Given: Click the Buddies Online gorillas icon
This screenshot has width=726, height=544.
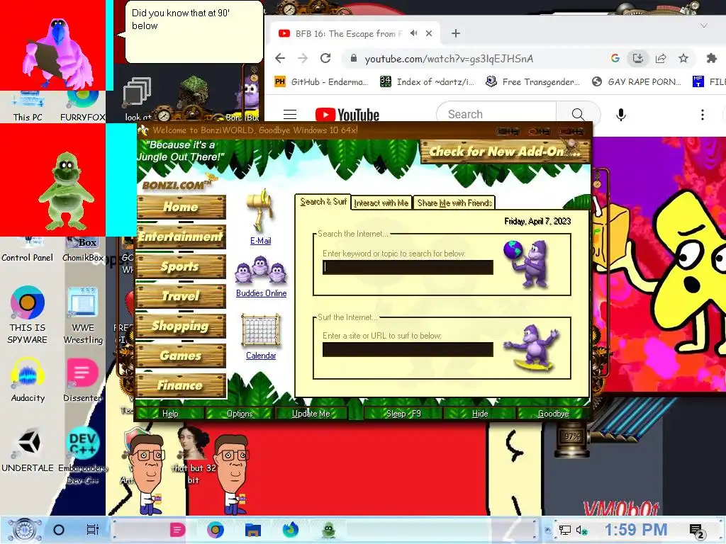Looking at the screenshot, I should tap(261, 270).
